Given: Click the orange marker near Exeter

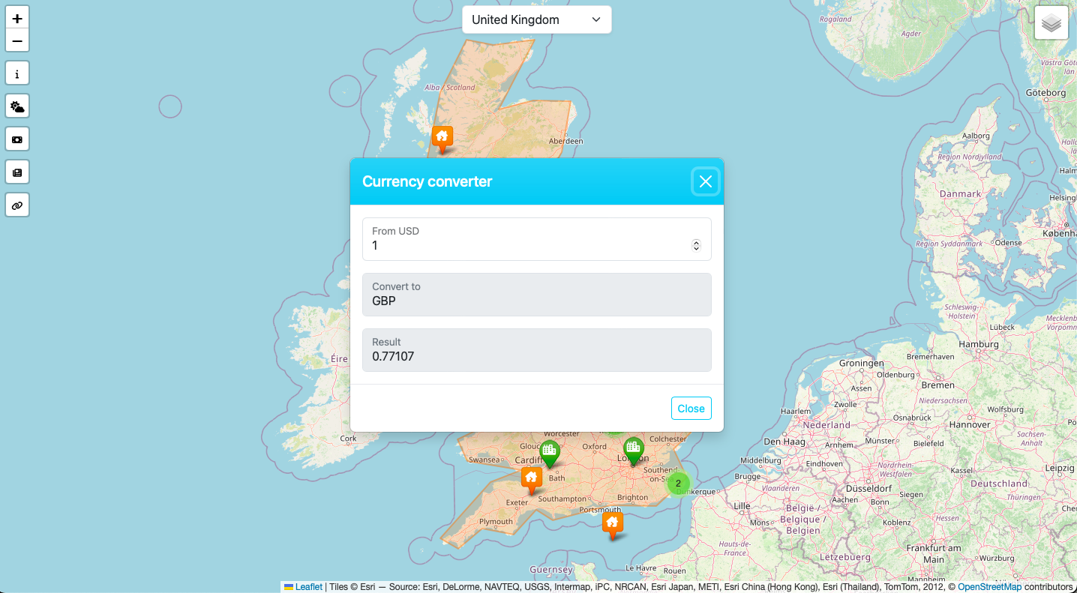Looking at the screenshot, I should click(x=532, y=478).
